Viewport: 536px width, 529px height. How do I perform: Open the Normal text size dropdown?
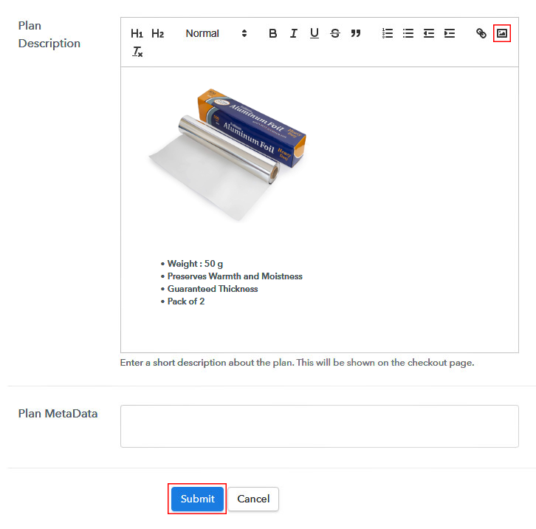[216, 33]
